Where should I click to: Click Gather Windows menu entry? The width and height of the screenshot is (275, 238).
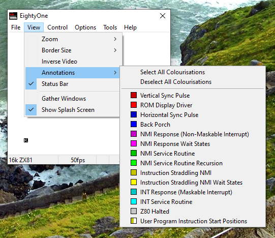[x=72, y=99]
